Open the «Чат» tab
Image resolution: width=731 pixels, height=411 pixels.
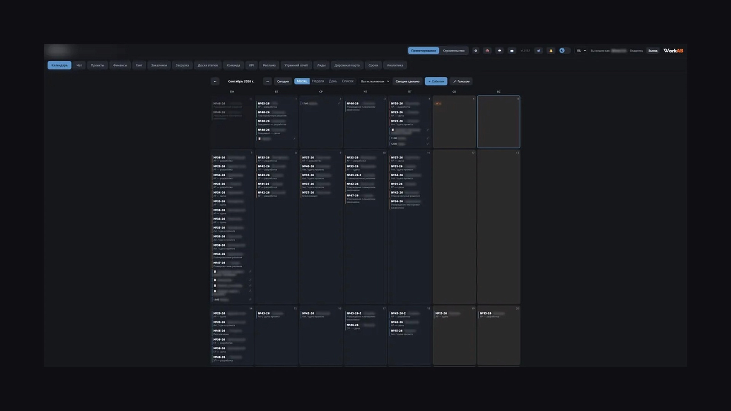[x=79, y=65]
